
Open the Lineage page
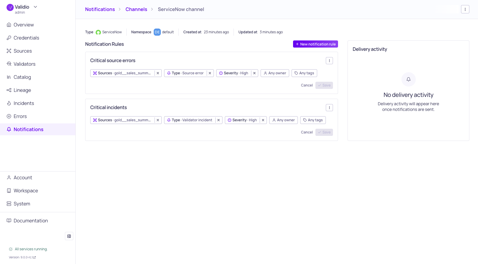click(38, 90)
